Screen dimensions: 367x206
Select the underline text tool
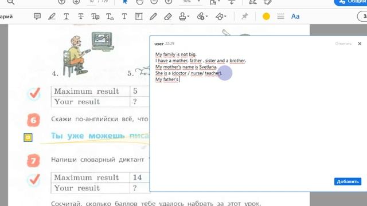(67, 17)
